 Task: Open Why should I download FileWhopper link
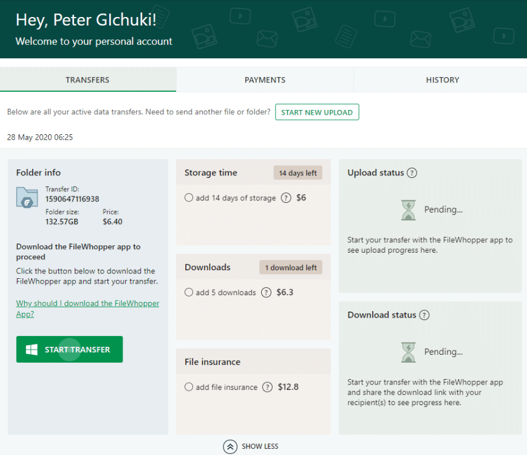87,309
